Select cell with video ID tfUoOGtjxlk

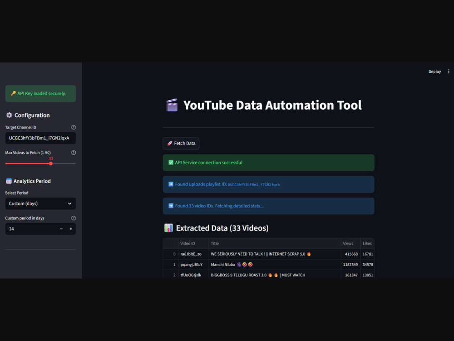click(193, 275)
